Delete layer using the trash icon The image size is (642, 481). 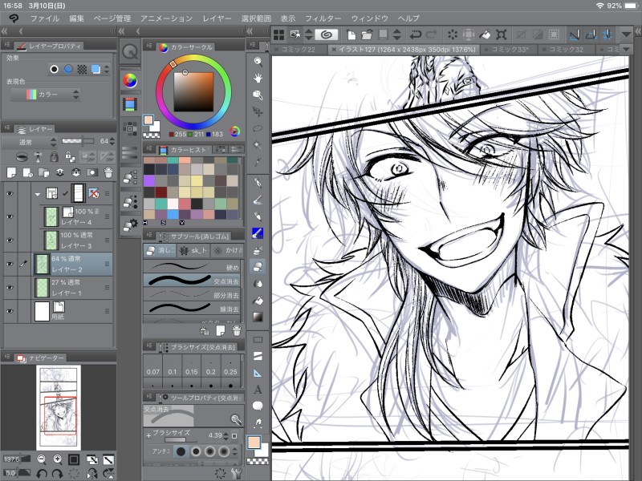point(108,172)
